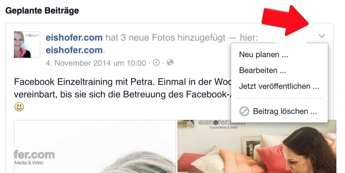The height and width of the screenshot is (173, 345).
Task: Choose 'Bearbeiten ...' menu entry
Action: click(x=262, y=71)
